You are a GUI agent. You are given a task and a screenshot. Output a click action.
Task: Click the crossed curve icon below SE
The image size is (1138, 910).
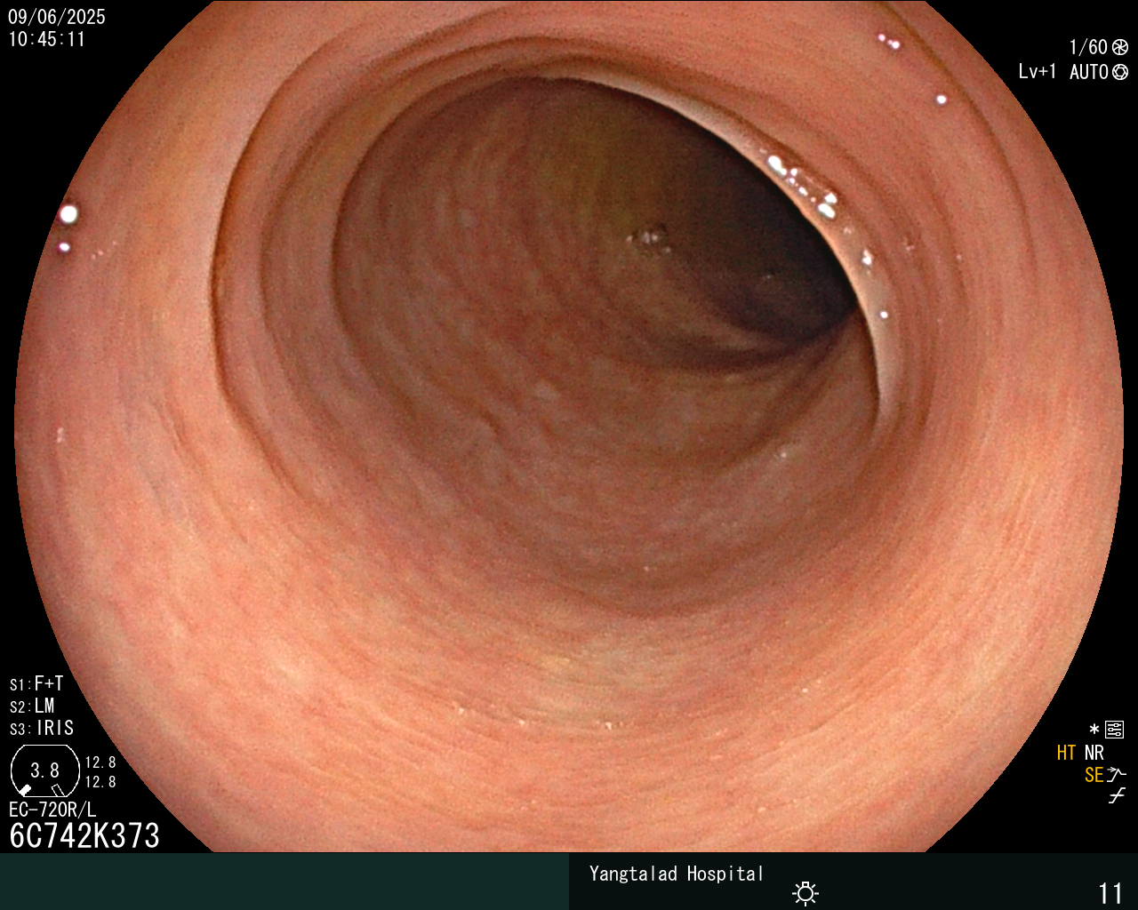[x=1117, y=796]
